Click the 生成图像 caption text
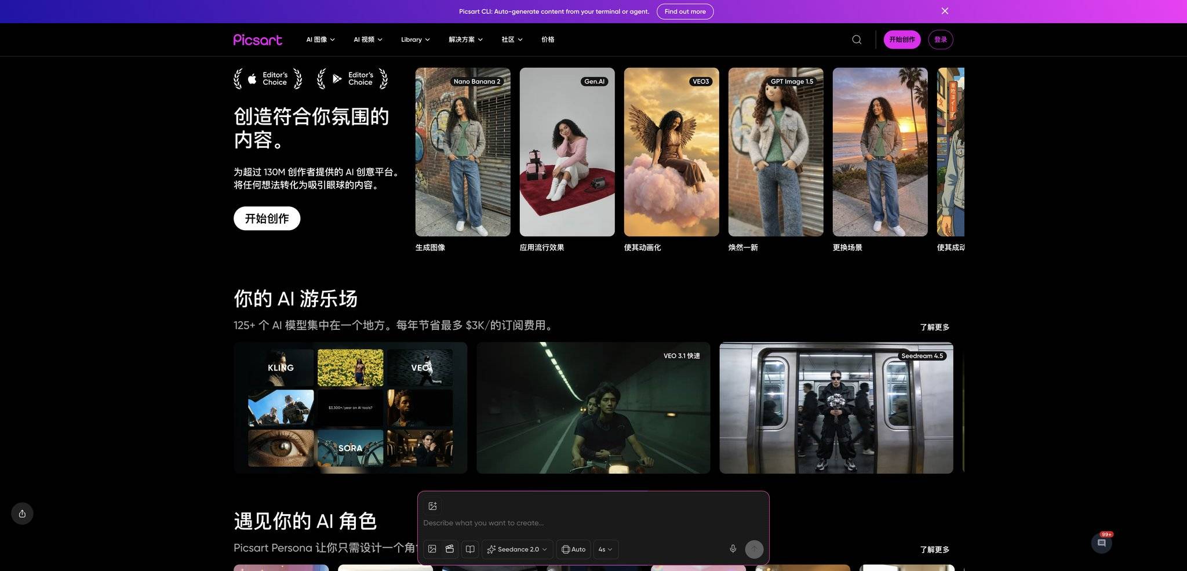The height and width of the screenshot is (571, 1187). point(430,248)
